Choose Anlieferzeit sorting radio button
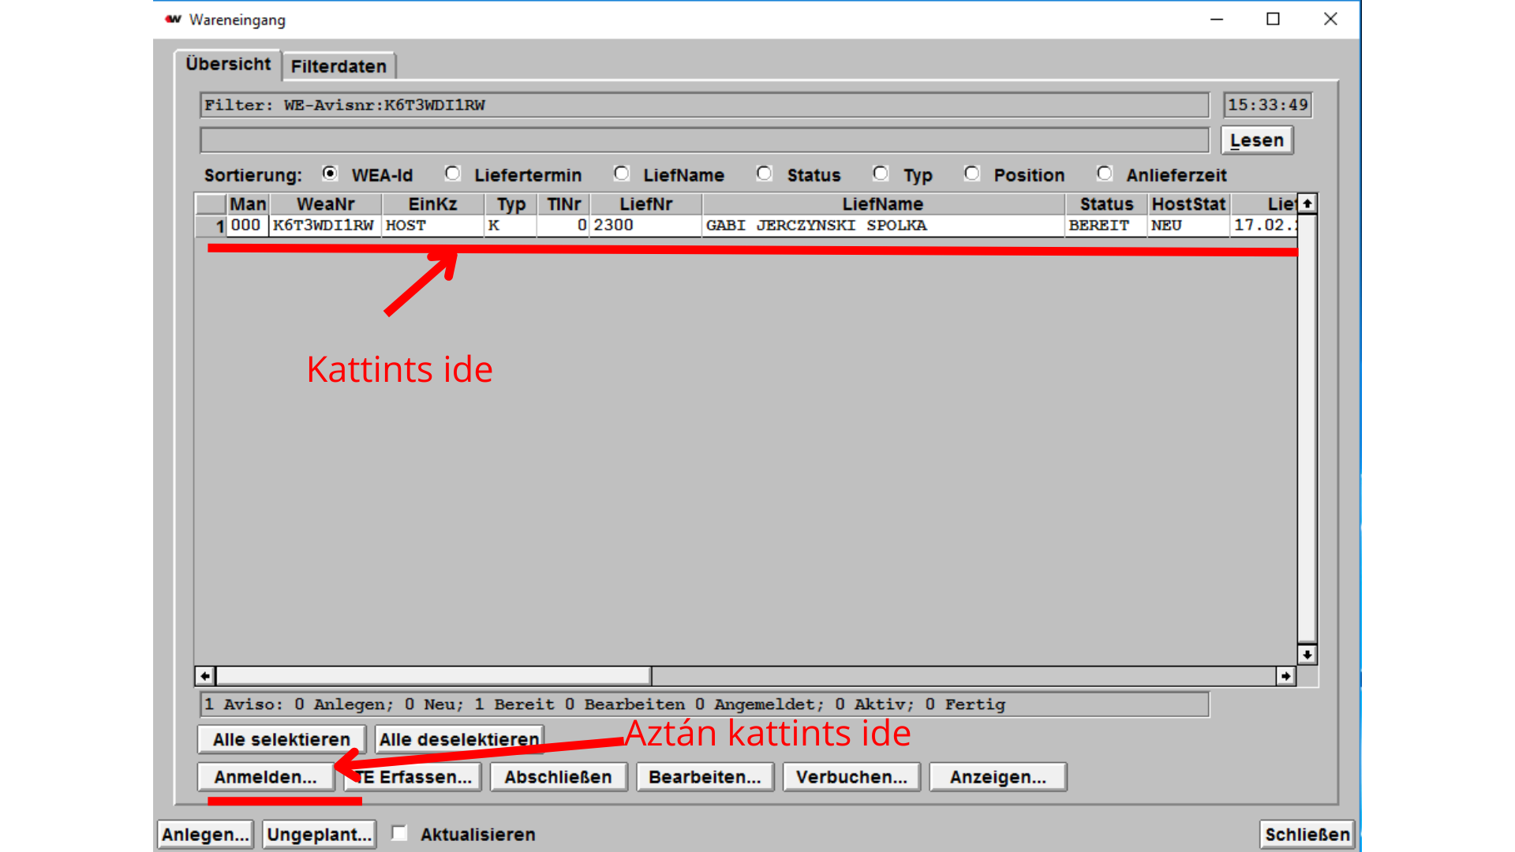This screenshot has width=1515, height=852. (x=1105, y=174)
